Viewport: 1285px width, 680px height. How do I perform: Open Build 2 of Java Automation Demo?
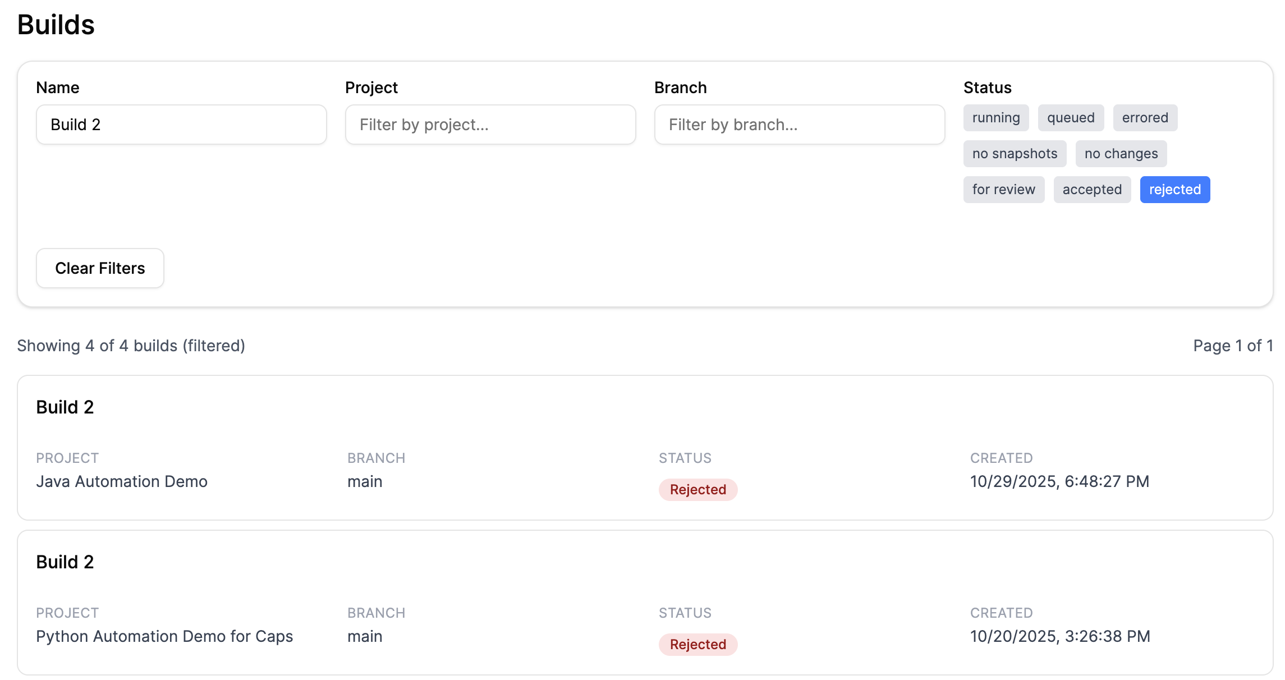click(x=65, y=407)
